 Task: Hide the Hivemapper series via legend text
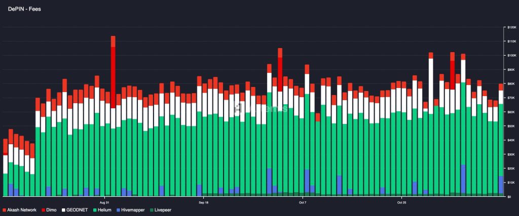coord(133,209)
